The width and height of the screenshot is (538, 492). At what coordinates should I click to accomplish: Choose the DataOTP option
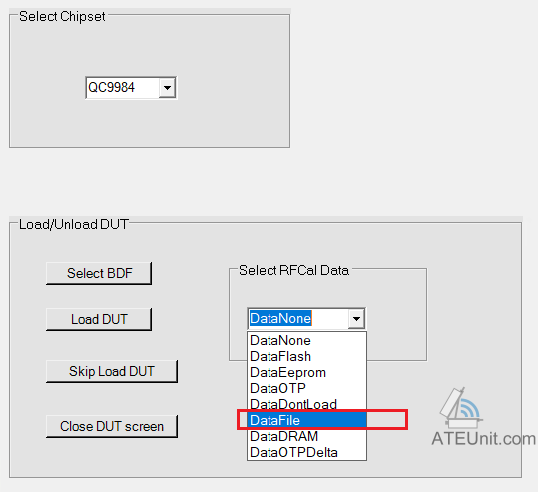tap(307, 388)
